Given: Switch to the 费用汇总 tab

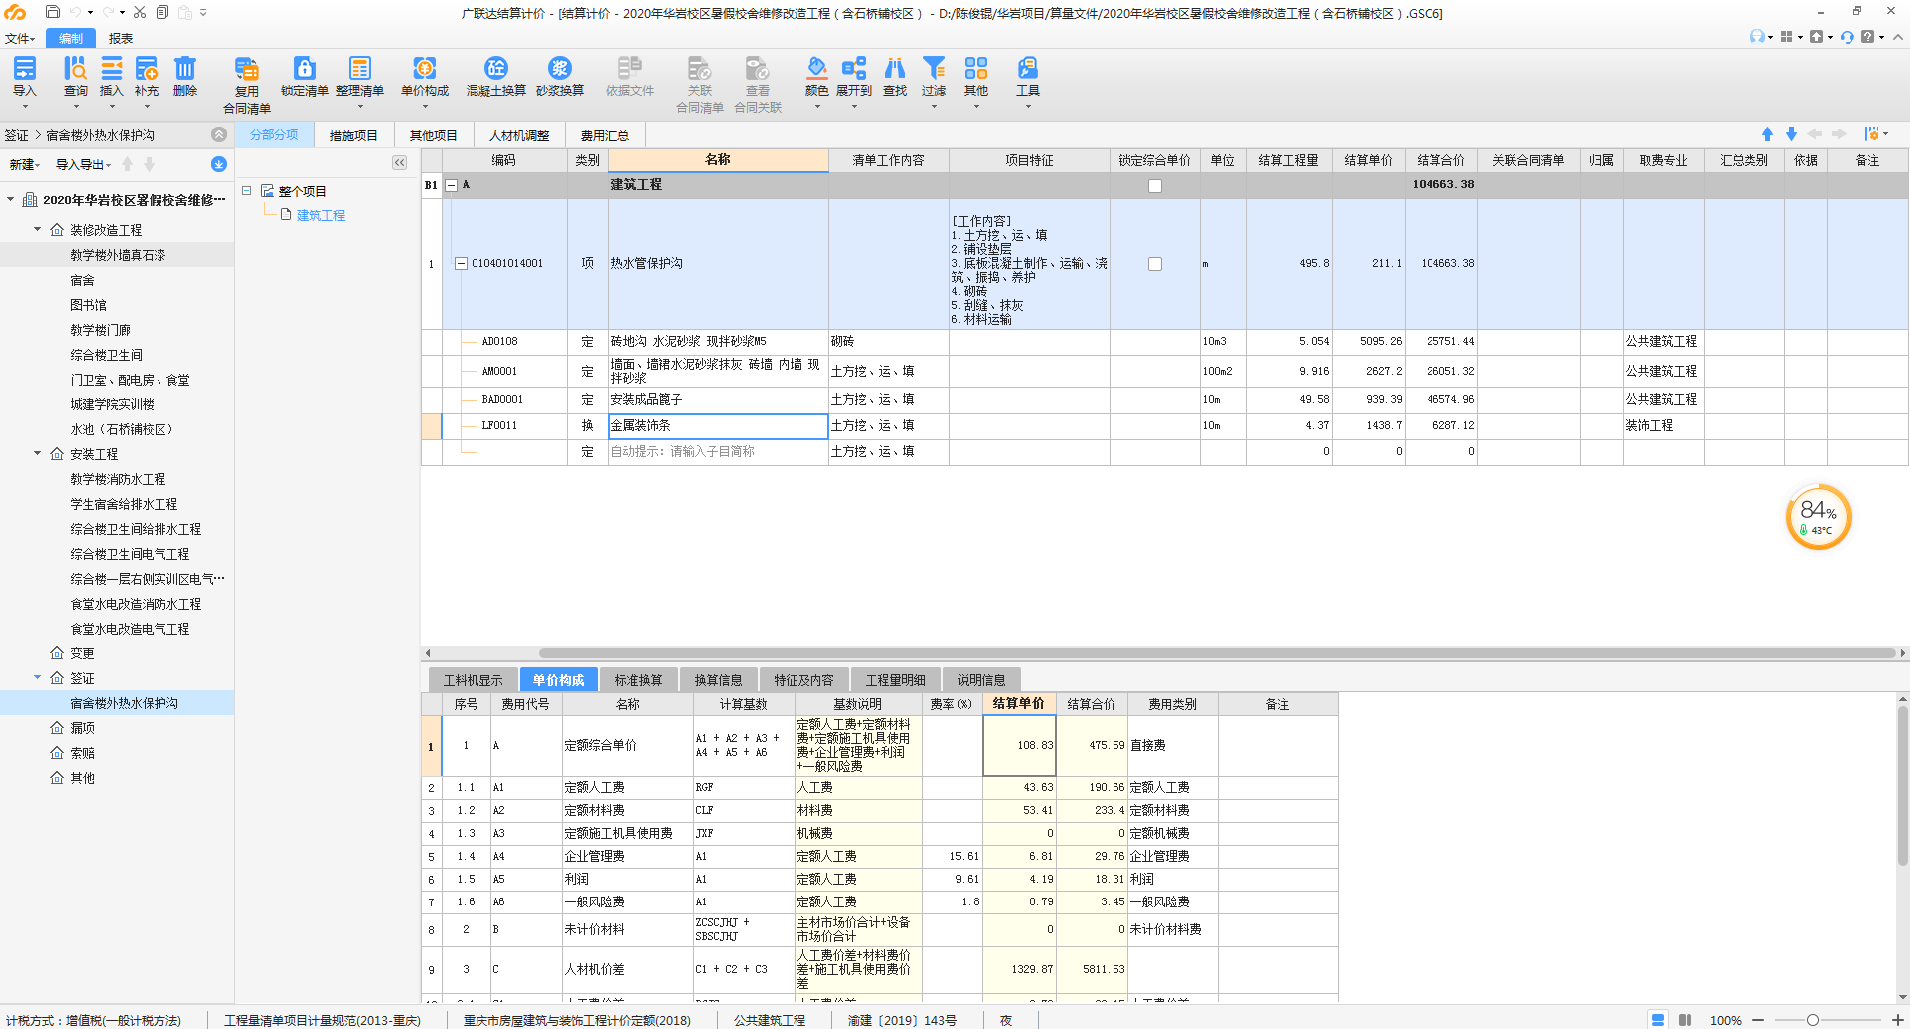Looking at the screenshot, I should pyautogui.click(x=605, y=135).
